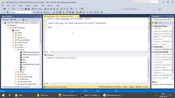Click the Open File folder icon
175x98 pixels.
point(23,9)
